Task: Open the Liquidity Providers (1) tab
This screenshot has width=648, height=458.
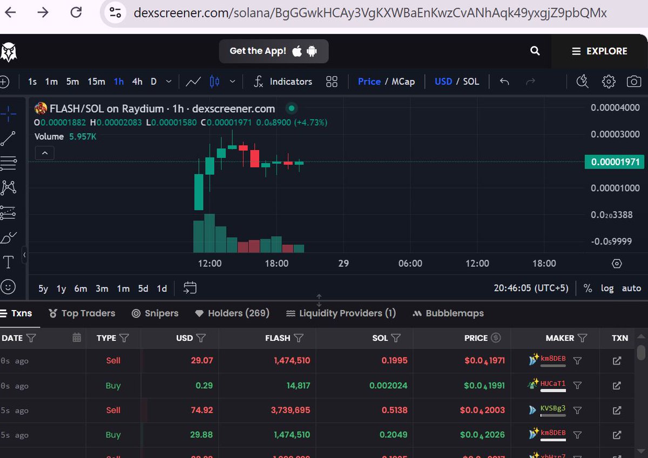Action: click(341, 313)
